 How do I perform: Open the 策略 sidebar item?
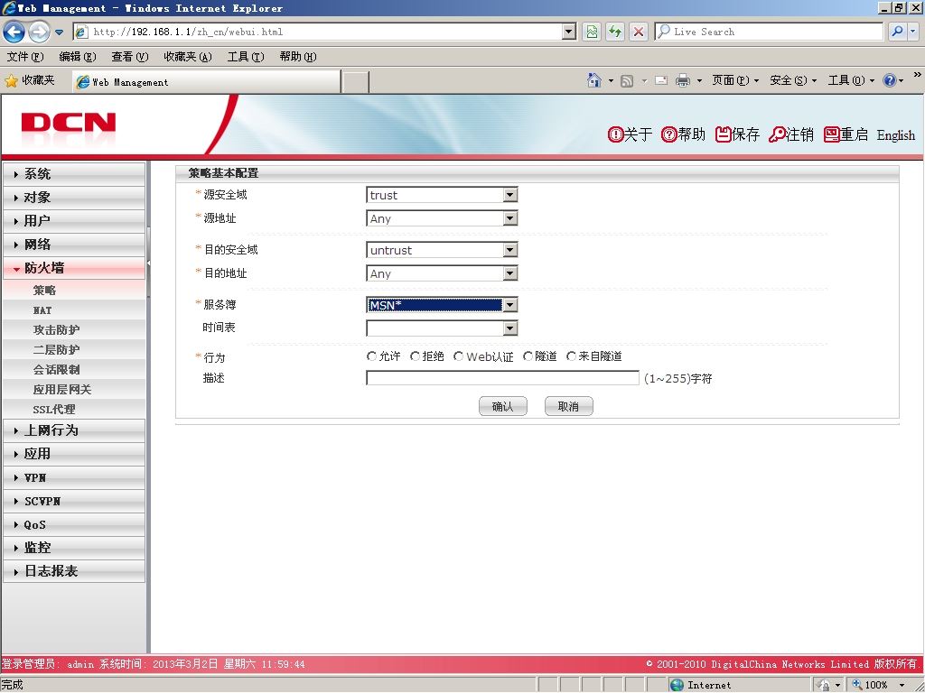[45, 291]
